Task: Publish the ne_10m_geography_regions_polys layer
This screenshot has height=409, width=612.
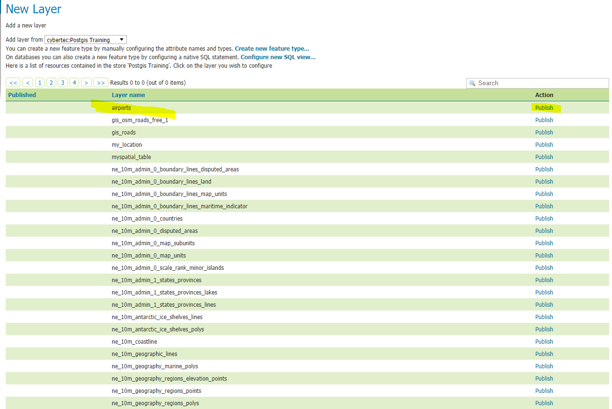Action: pyautogui.click(x=544, y=403)
